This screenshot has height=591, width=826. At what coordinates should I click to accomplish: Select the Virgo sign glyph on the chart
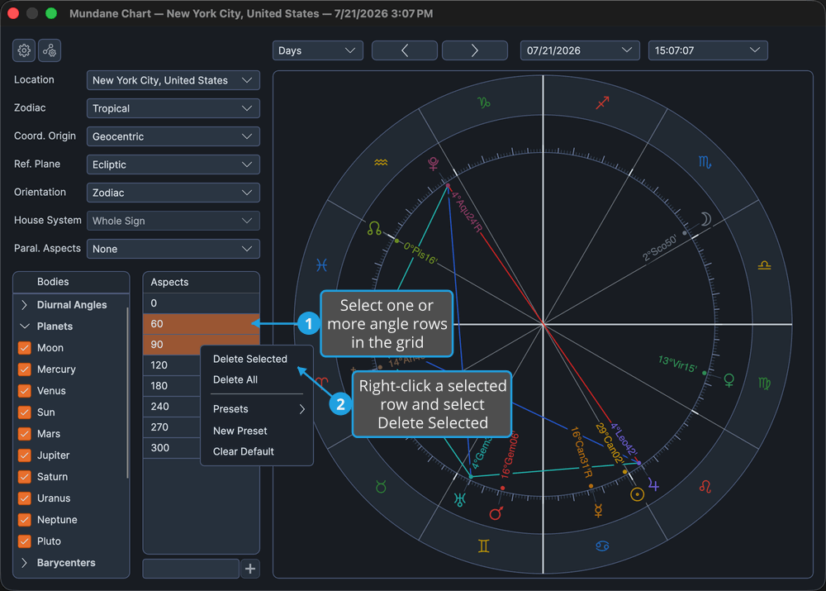[x=764, y=384]
